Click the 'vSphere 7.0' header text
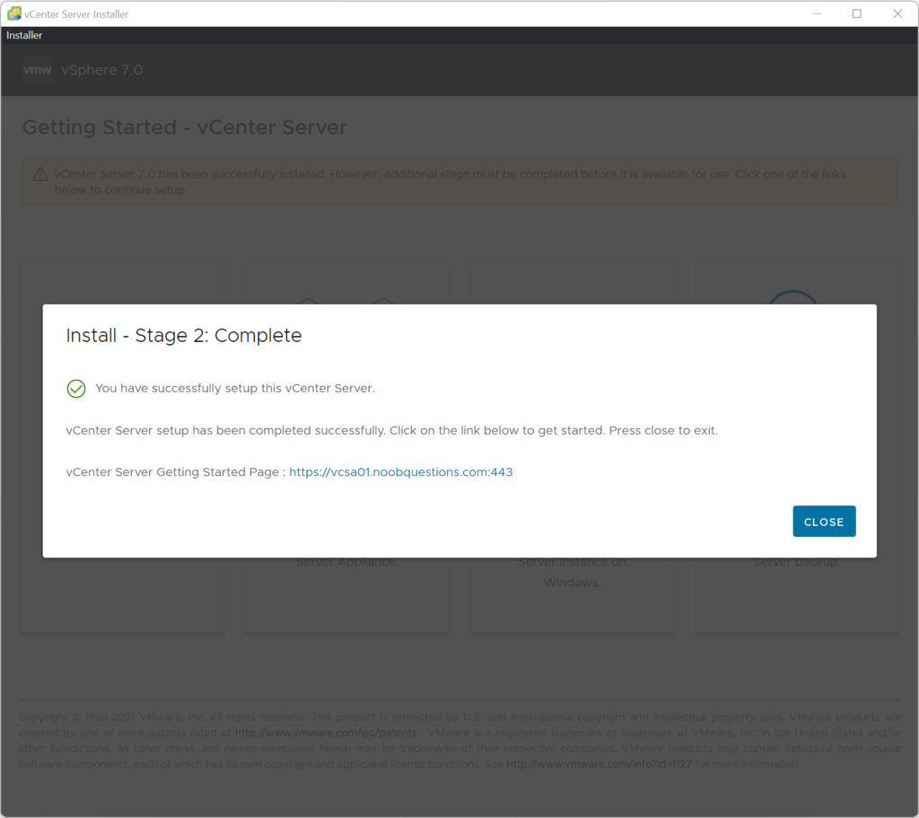 point(102,70)
